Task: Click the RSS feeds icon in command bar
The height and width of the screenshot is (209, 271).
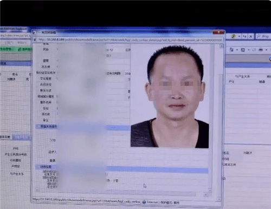Action: pyautogui.click(x=243, y=50)
